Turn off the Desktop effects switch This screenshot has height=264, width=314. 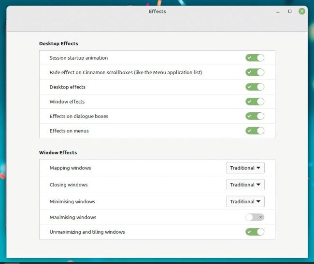[x=255, y=87]
